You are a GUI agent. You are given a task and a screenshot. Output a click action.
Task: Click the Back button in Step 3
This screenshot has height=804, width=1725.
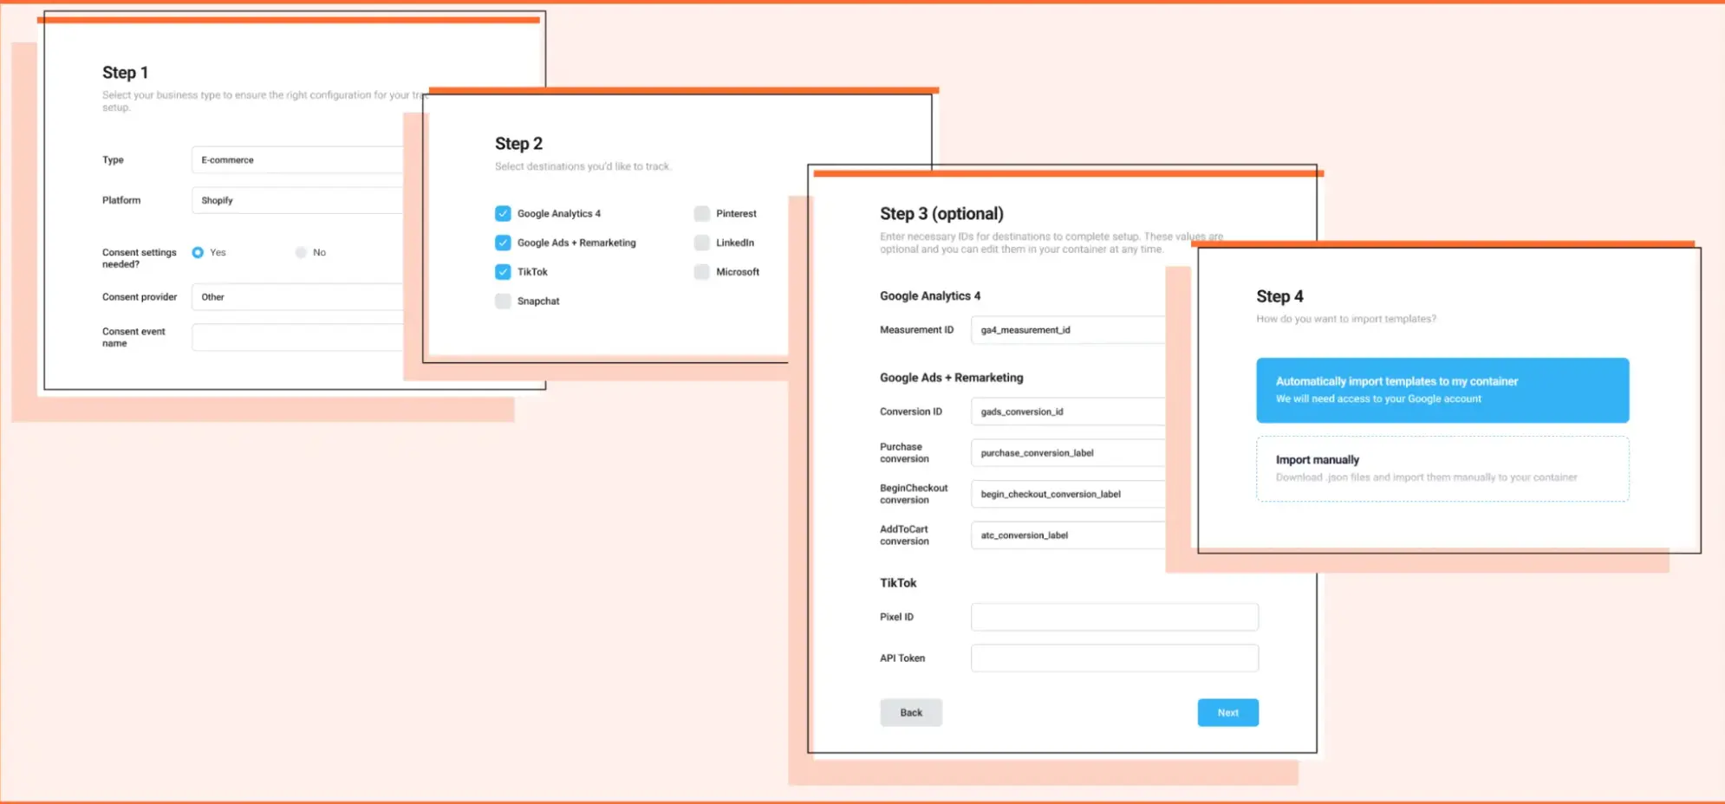pyautogui.click(x=911, y=712)
